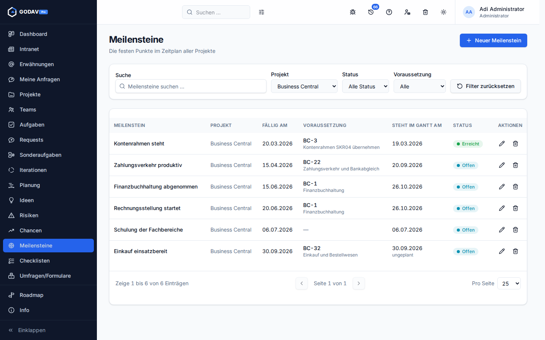
Task: Click the Erreicht status badge
Action: tap(468, 144)
